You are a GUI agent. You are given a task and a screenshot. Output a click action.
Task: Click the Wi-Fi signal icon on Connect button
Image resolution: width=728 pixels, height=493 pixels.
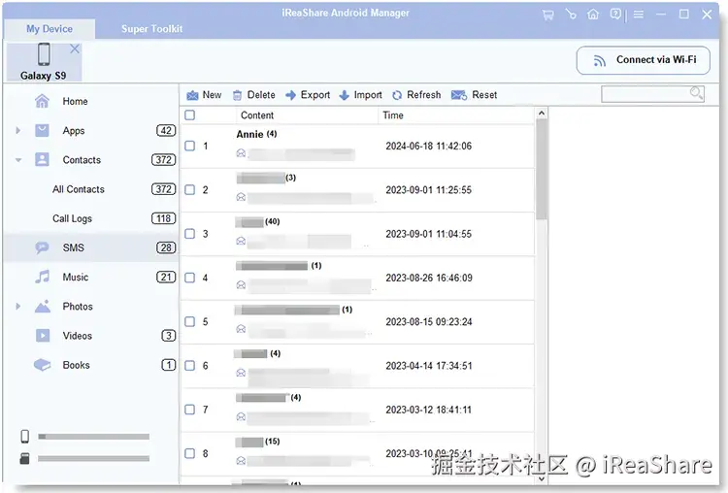tap(600, 60)
